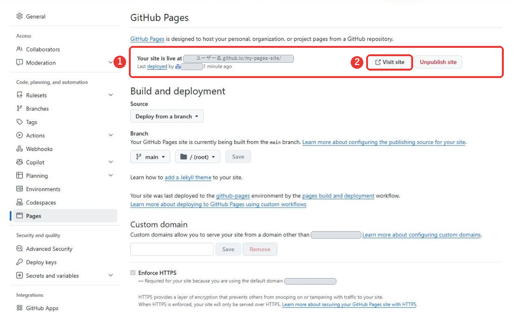Open the Webhooks settings page
Screen dimensions: 515x312
click(65, 149)
